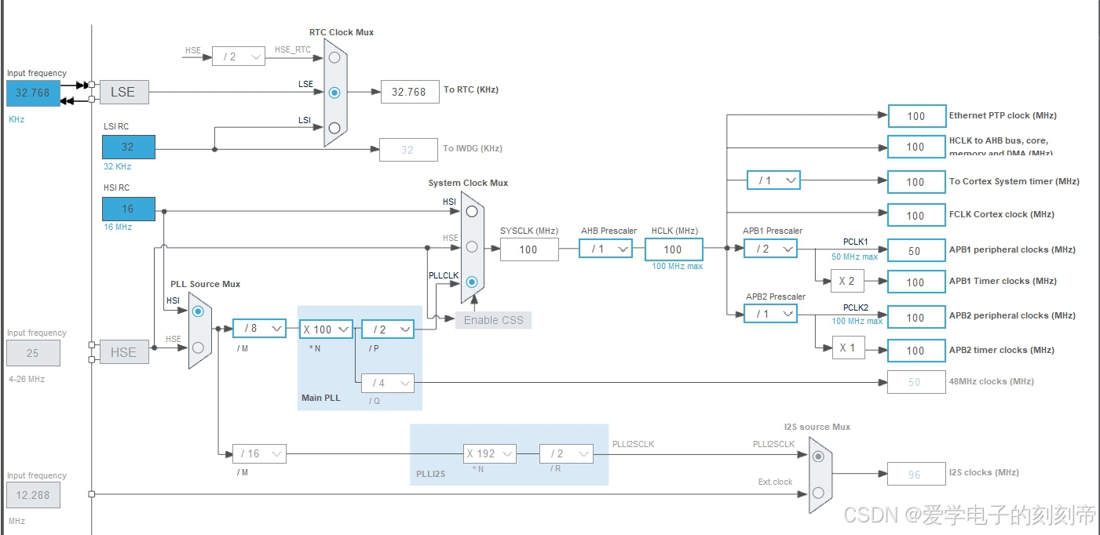Image resolution: width=1100 pixels, height=535 pixels.
Task: Select LSE radio in RTC Clock Mux
Action: pyautogui.click(x=335, y=92)
